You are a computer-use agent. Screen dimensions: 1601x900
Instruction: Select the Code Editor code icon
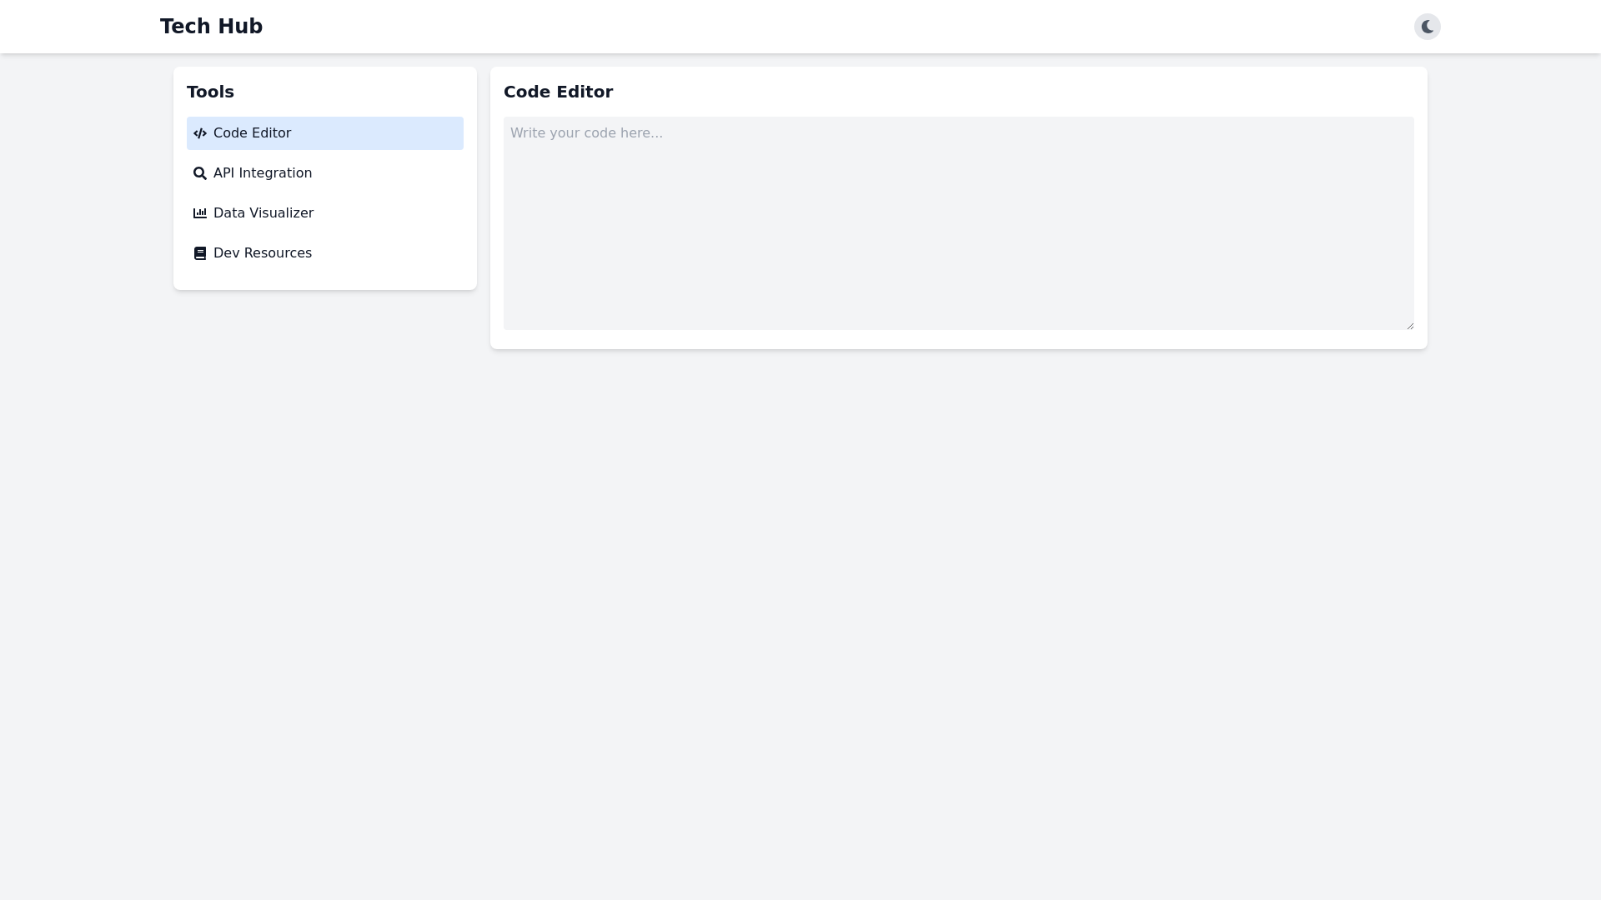click(x=200, y=133)
